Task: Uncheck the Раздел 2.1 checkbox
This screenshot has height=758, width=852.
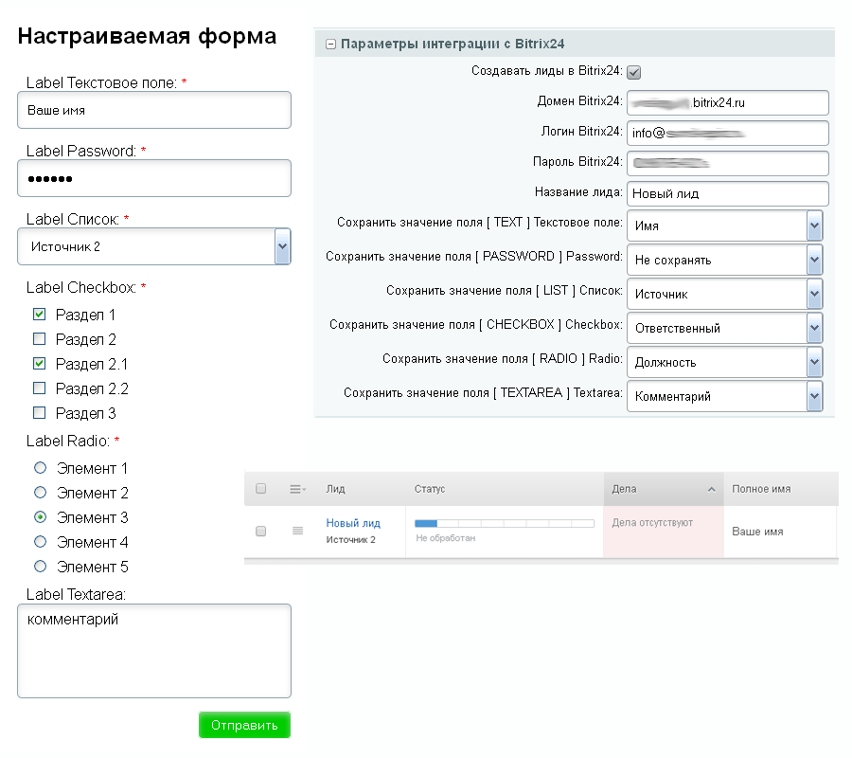Action: [39, 364]
